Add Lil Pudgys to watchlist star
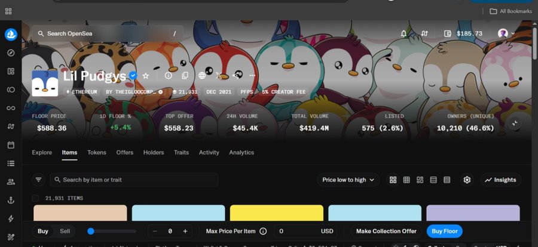538x247 pixels. [146, 76]
